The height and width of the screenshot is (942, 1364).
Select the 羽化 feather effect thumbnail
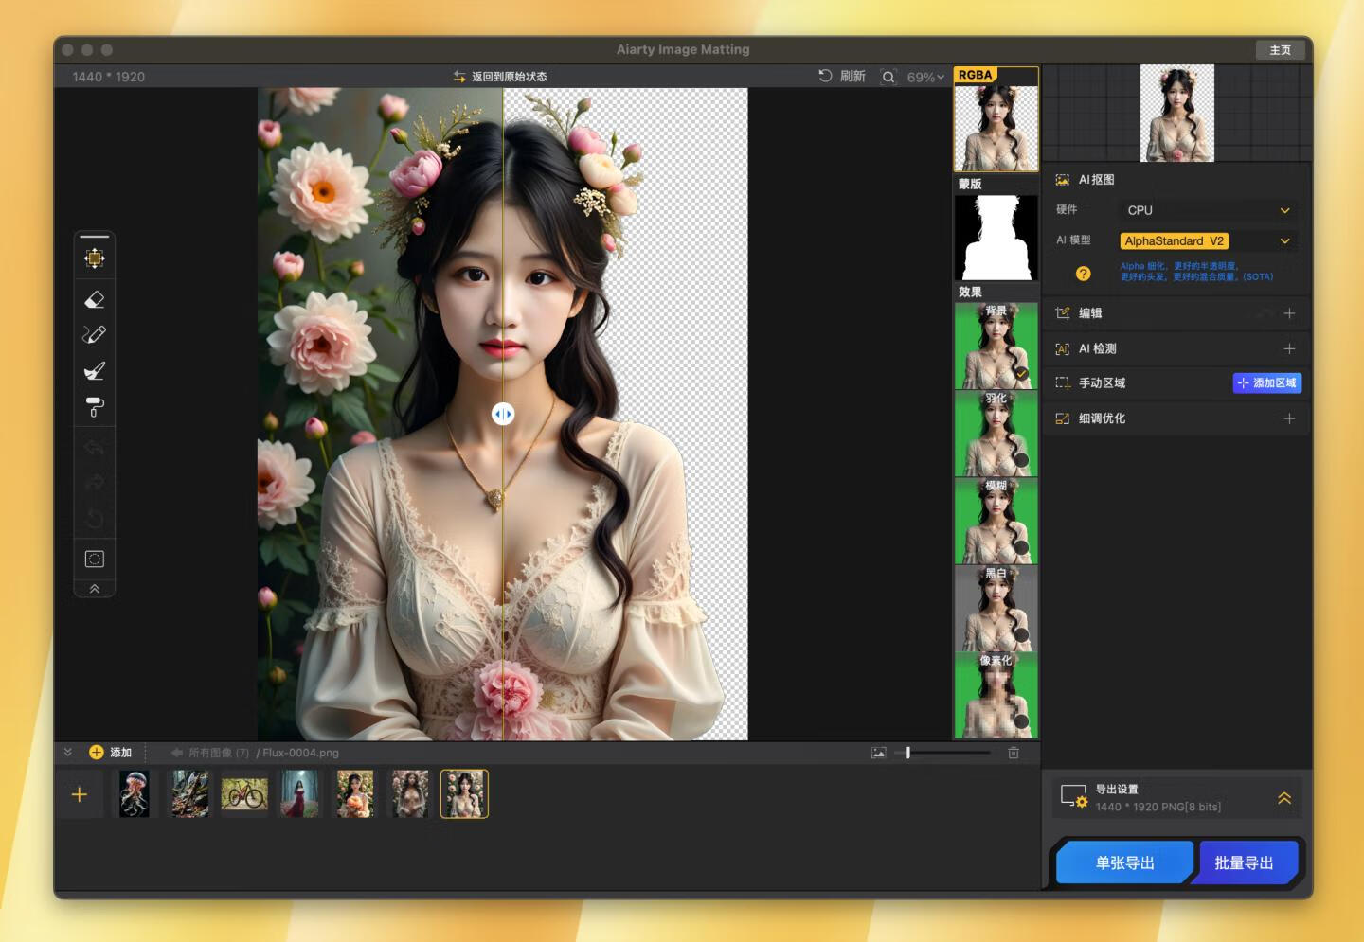tap(996, 434)
